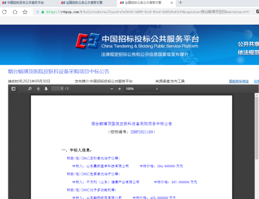Switch to 中国招标投标公共服务平台 first tab
Viewport: 259px width, 199px height.
(26, 2)
